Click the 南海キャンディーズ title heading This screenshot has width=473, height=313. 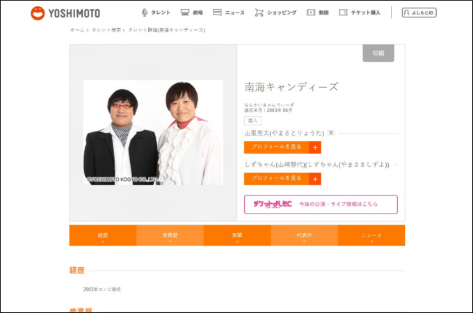pos(291,87)
